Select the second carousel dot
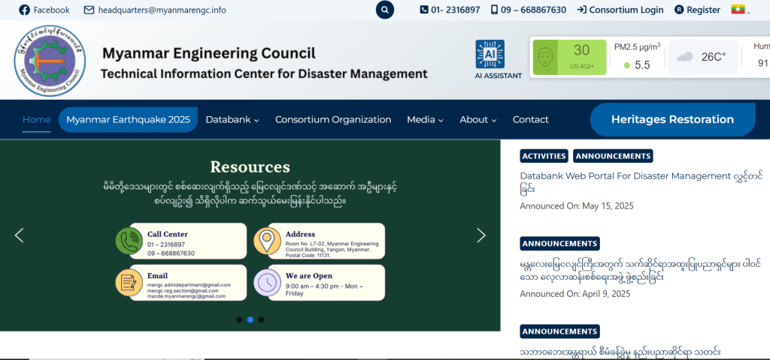 point(250,319)
